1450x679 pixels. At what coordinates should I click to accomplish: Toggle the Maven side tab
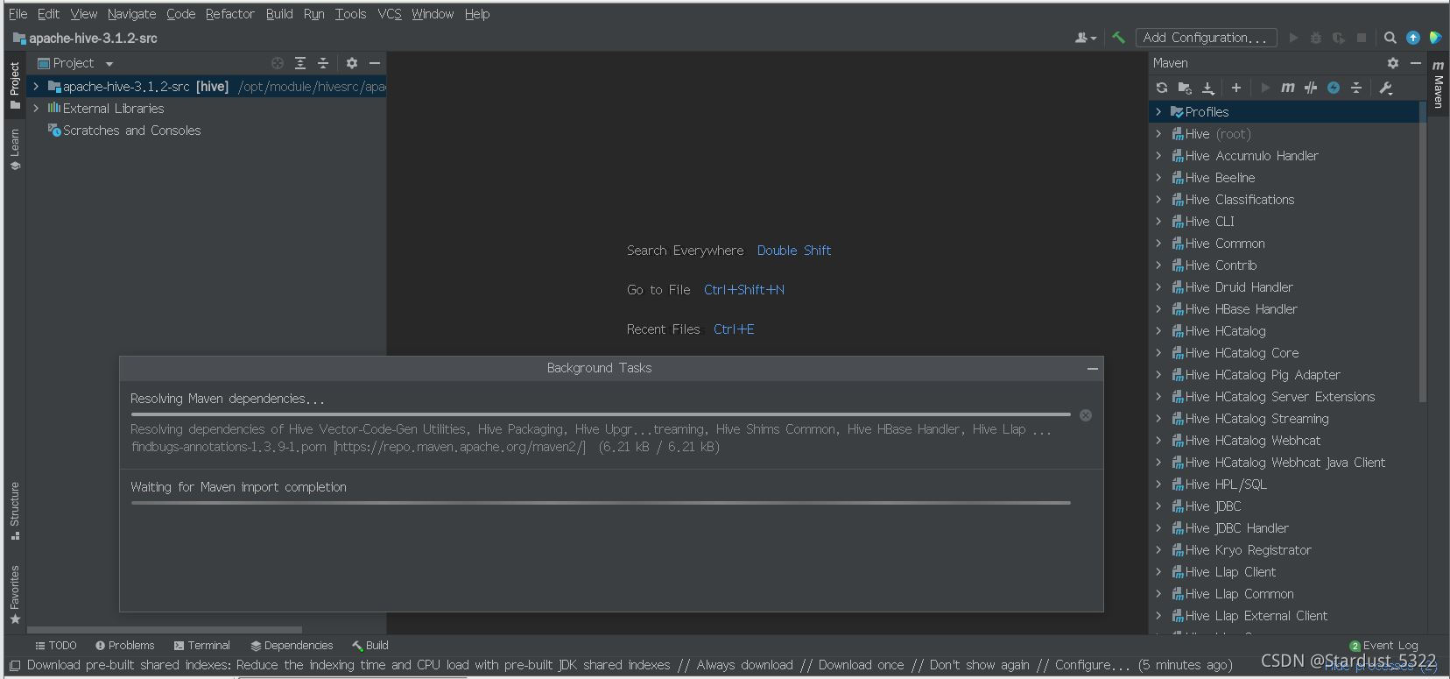click(1438, 84)
